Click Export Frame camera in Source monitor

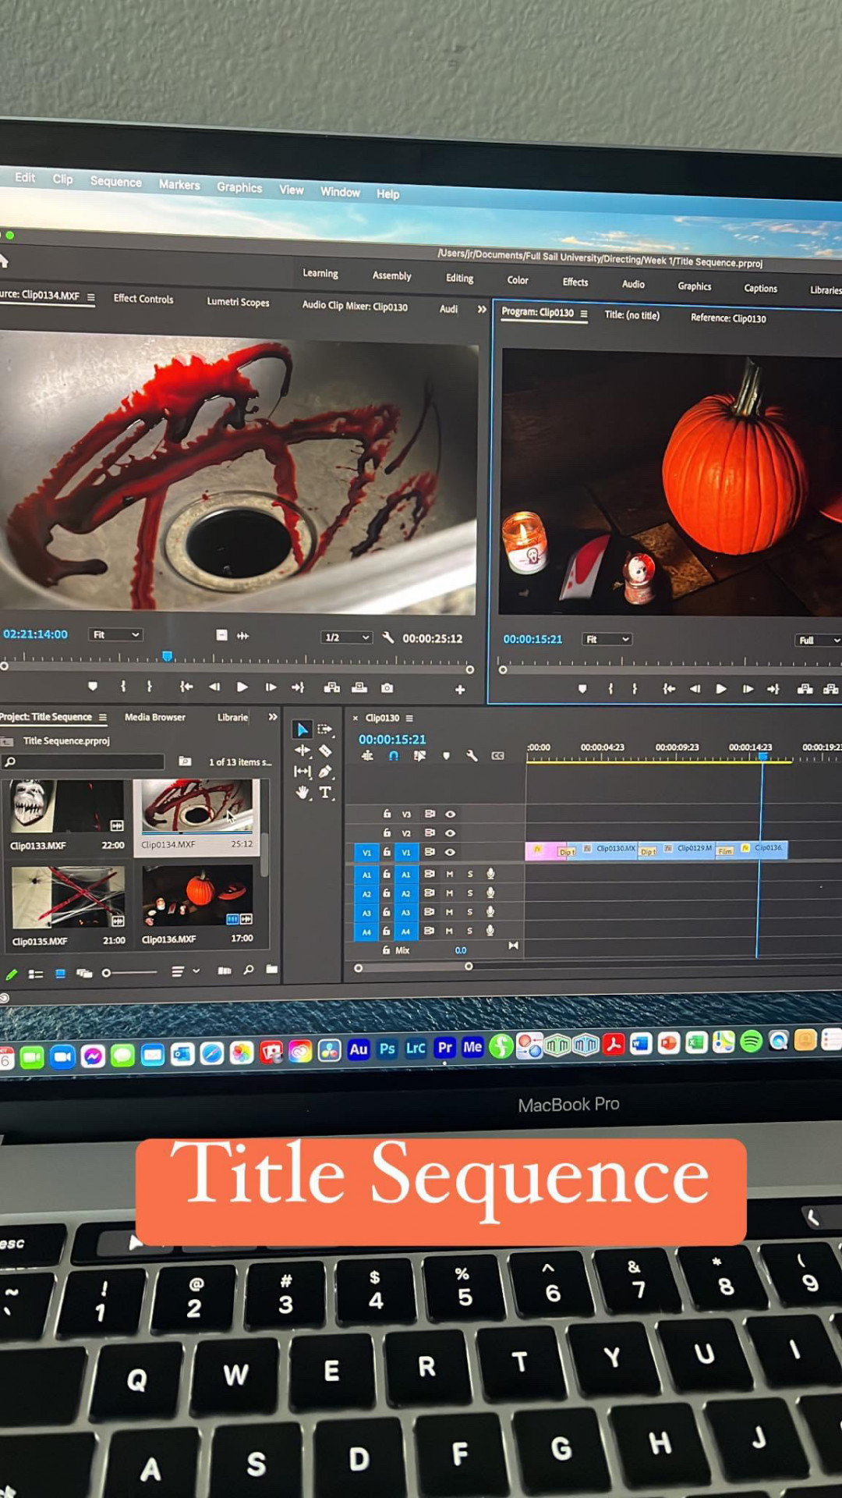[x=387, y=688]
